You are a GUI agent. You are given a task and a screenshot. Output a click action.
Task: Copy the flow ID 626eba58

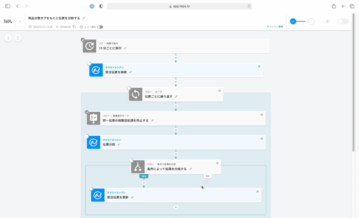point(74,27)
